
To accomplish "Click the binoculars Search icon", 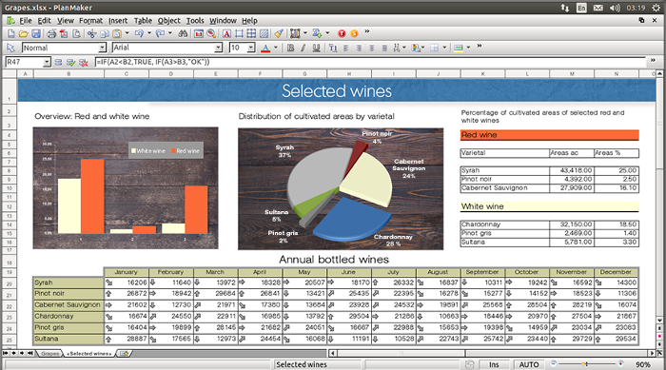I will coord(183,33).
